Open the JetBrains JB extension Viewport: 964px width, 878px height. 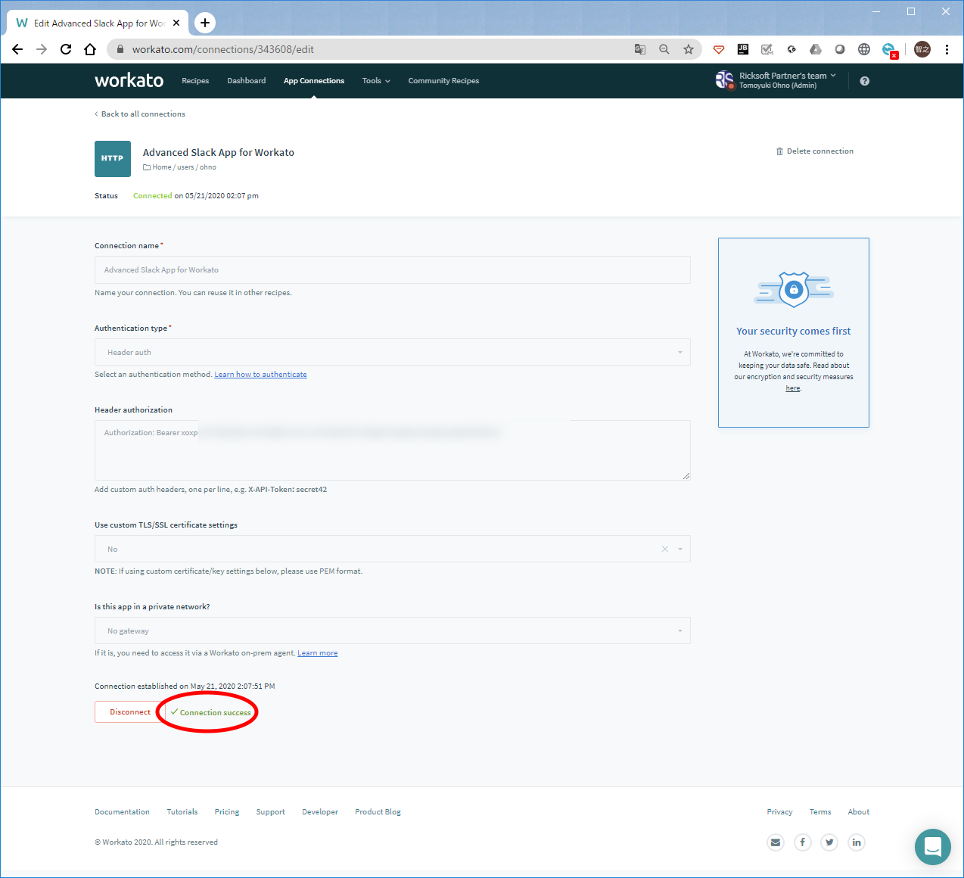[x=743, y=49]
